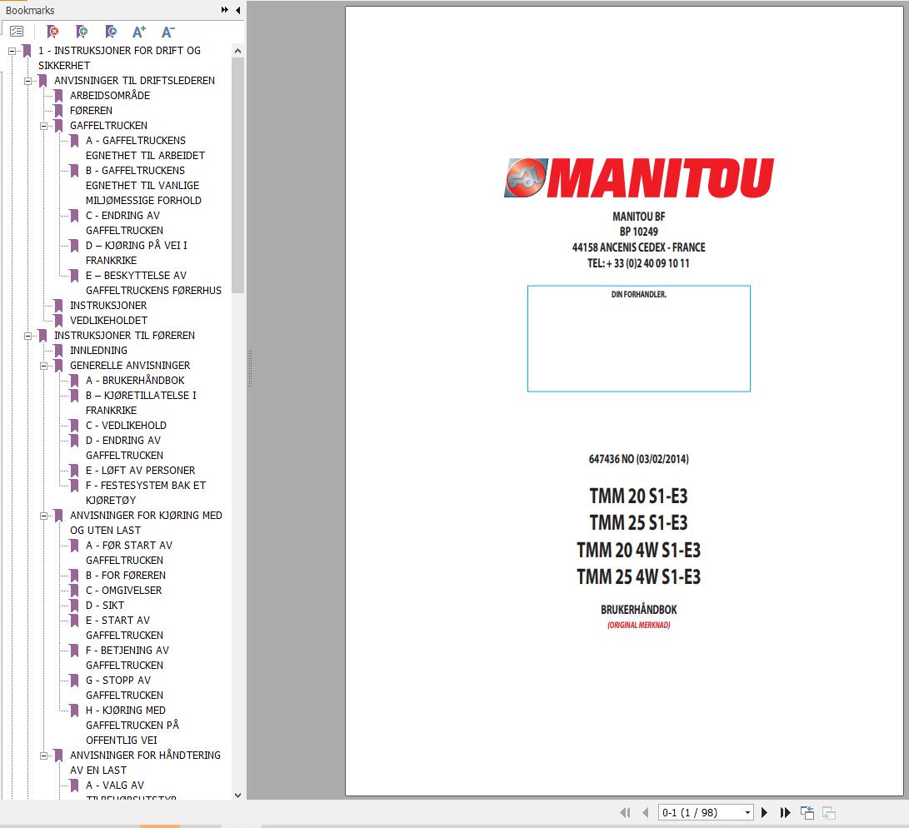Image resolution: width=909 pixels, height=828 pixels.
Task: Collapse ANVISNINGER TIL DRIFTSLEDEREN node
Action: 27,81
